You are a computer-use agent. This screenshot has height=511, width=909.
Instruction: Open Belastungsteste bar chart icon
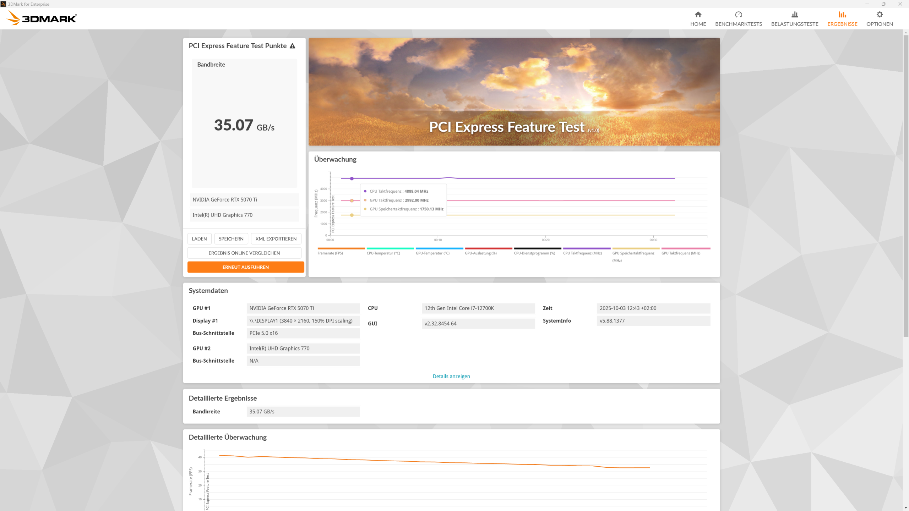pyautogui.click(x=794, y=15)
